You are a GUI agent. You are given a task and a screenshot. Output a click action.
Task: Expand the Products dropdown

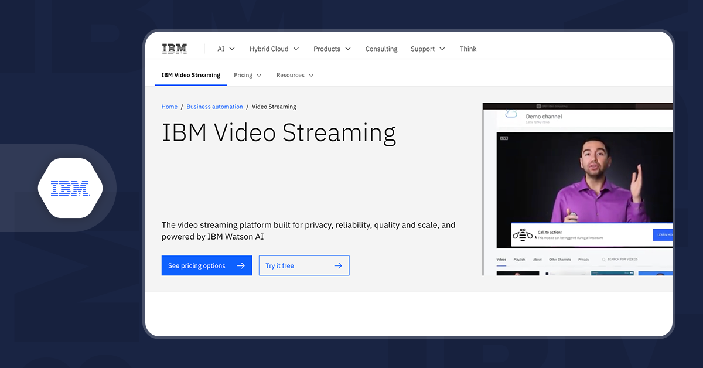pos(332,49)
